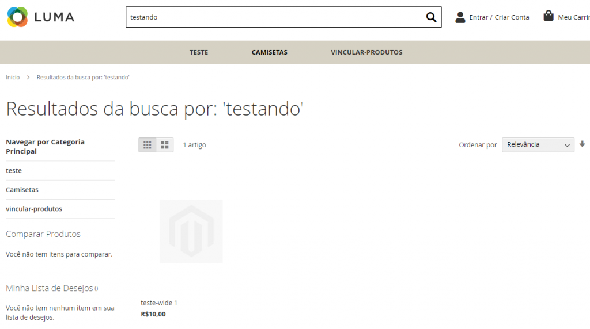Click the breadcrumb chevron separator
590x329 pixels.
(x=28, y=78)
